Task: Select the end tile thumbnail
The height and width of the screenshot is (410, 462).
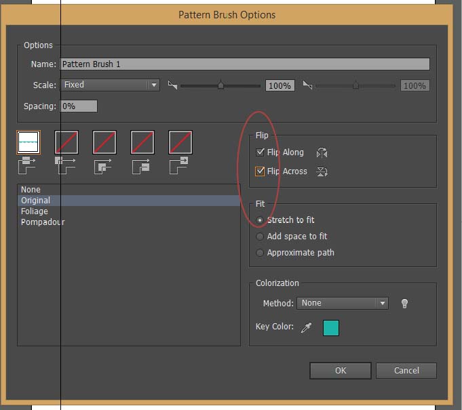Action: tap(180, 142)
